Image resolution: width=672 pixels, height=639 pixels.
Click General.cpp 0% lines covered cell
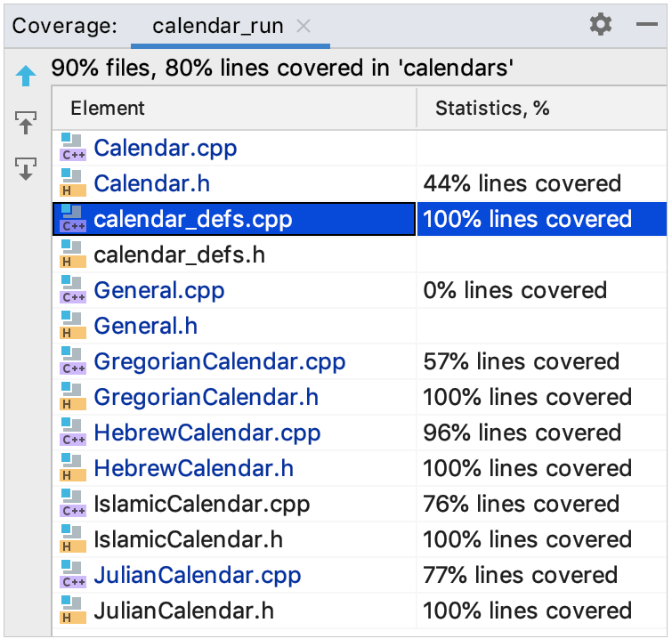coord(514,290)
